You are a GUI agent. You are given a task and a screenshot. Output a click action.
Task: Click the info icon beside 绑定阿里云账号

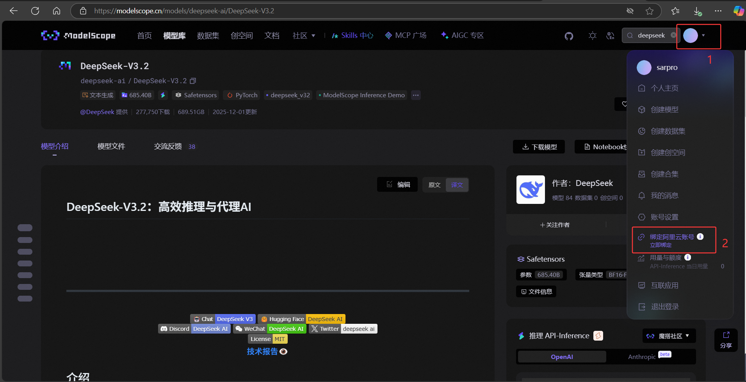tap(700, 236)
